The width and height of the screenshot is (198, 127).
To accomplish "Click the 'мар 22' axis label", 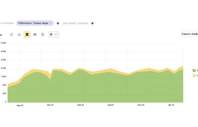I will pyautogui.click(x=20, y=106).
